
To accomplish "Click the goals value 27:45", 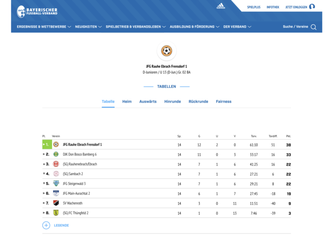I will click(x=254, y=193).
